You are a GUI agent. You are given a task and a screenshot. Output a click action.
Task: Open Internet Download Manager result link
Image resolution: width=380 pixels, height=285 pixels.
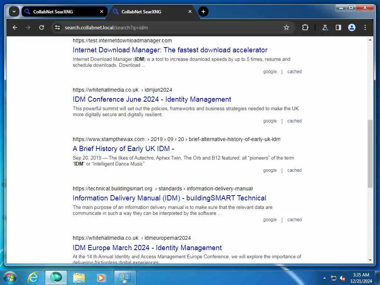pos(170,50)
